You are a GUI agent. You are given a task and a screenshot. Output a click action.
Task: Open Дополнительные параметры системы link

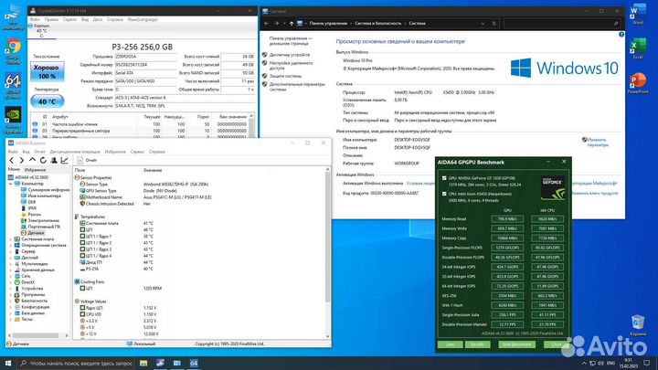(x=297, y=87)
